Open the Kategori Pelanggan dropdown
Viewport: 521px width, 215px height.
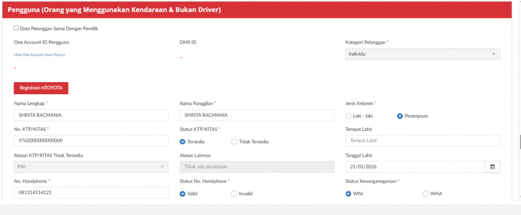tap(422, 54)
